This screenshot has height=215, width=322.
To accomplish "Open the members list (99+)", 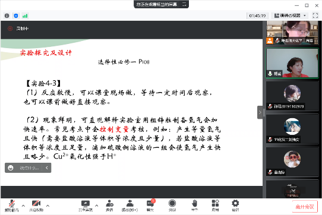I will 130,205.
